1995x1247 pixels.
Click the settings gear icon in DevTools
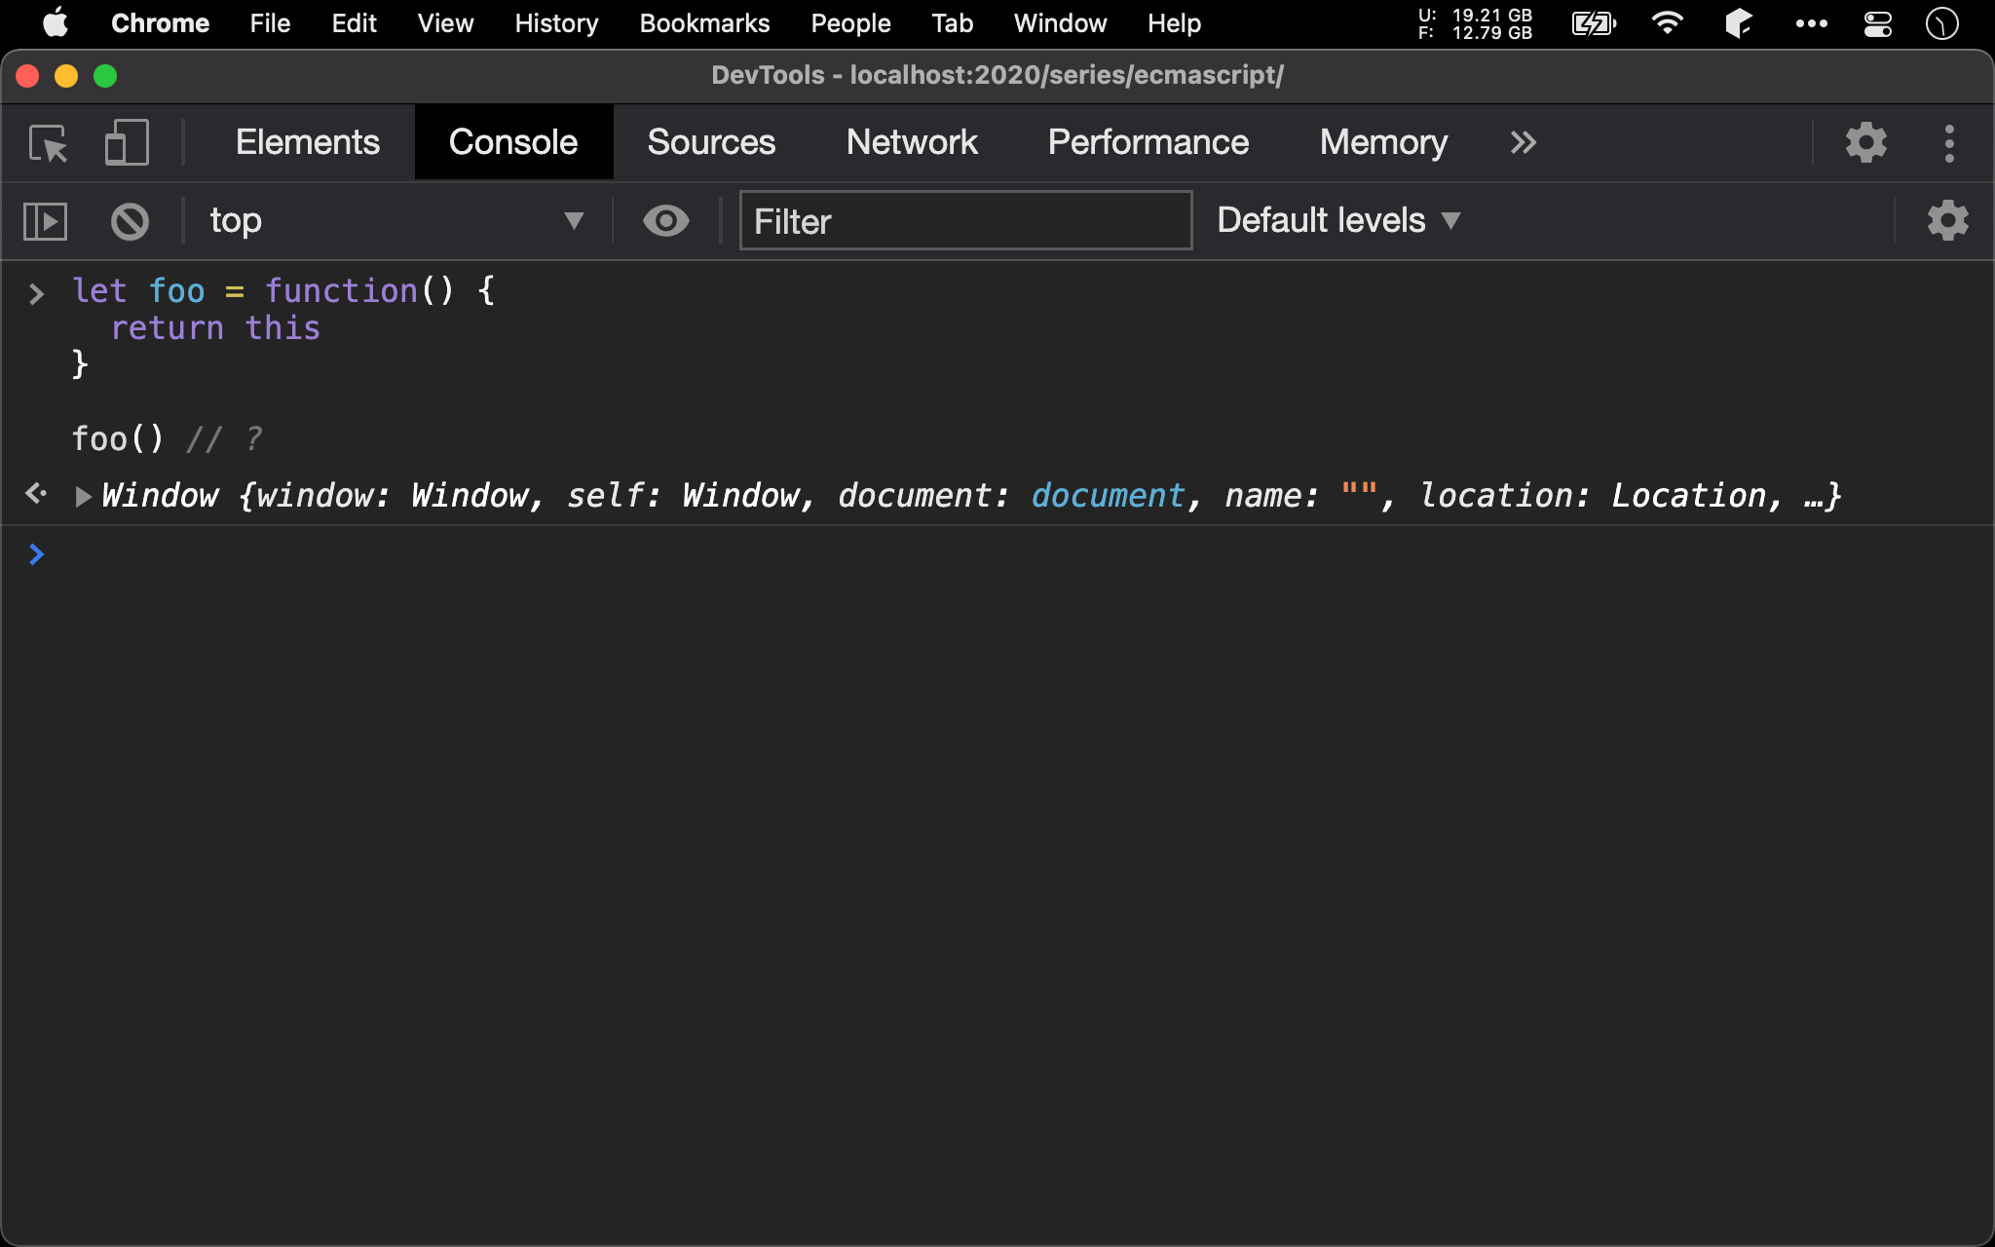point(1865,142)
